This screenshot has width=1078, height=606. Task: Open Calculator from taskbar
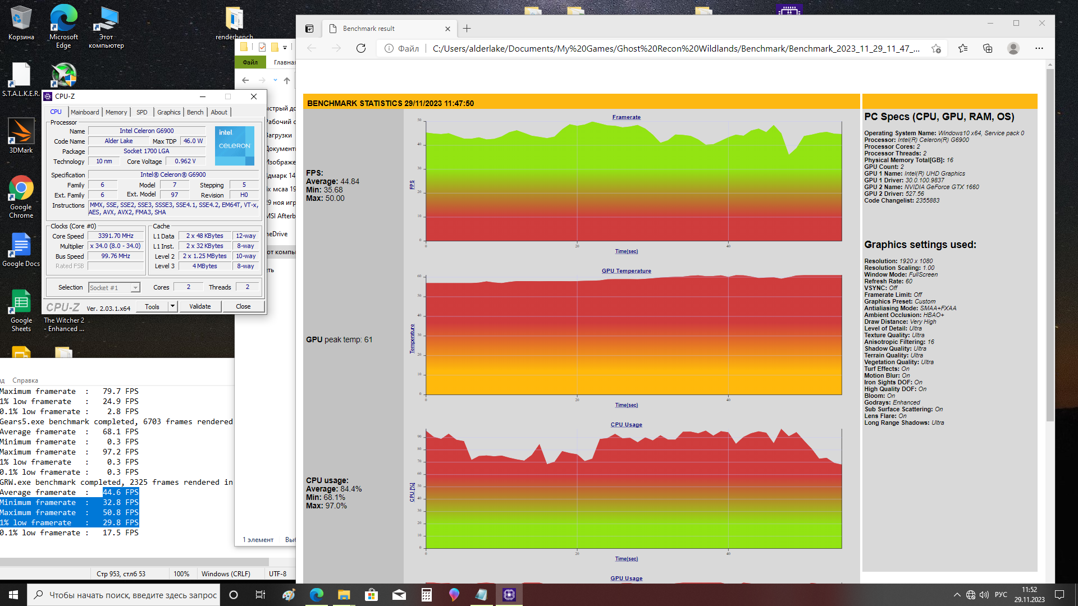point(427,595)
